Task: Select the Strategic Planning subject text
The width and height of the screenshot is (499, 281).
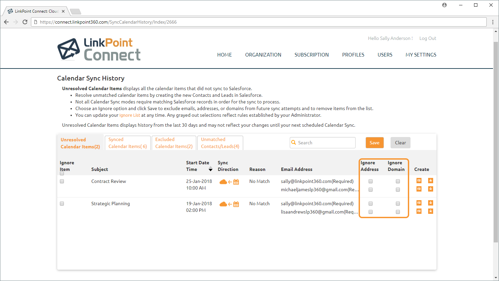Action: tap(110, 204)
